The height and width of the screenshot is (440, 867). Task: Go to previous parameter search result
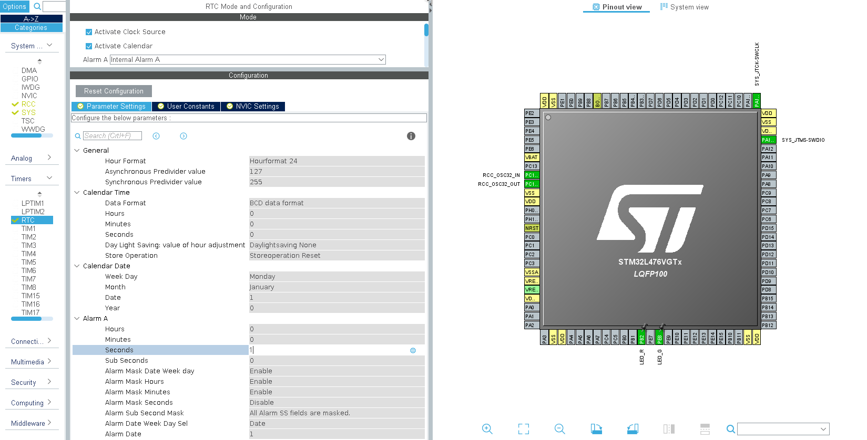(156, 136)
